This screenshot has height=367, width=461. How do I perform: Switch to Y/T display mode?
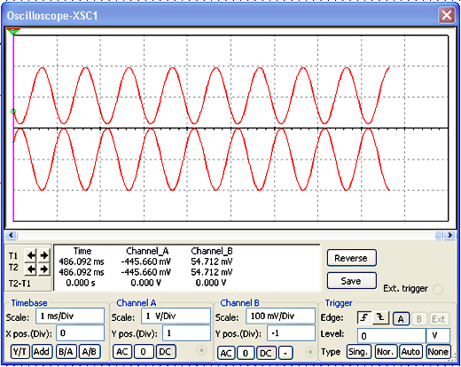tap(20, 352)
